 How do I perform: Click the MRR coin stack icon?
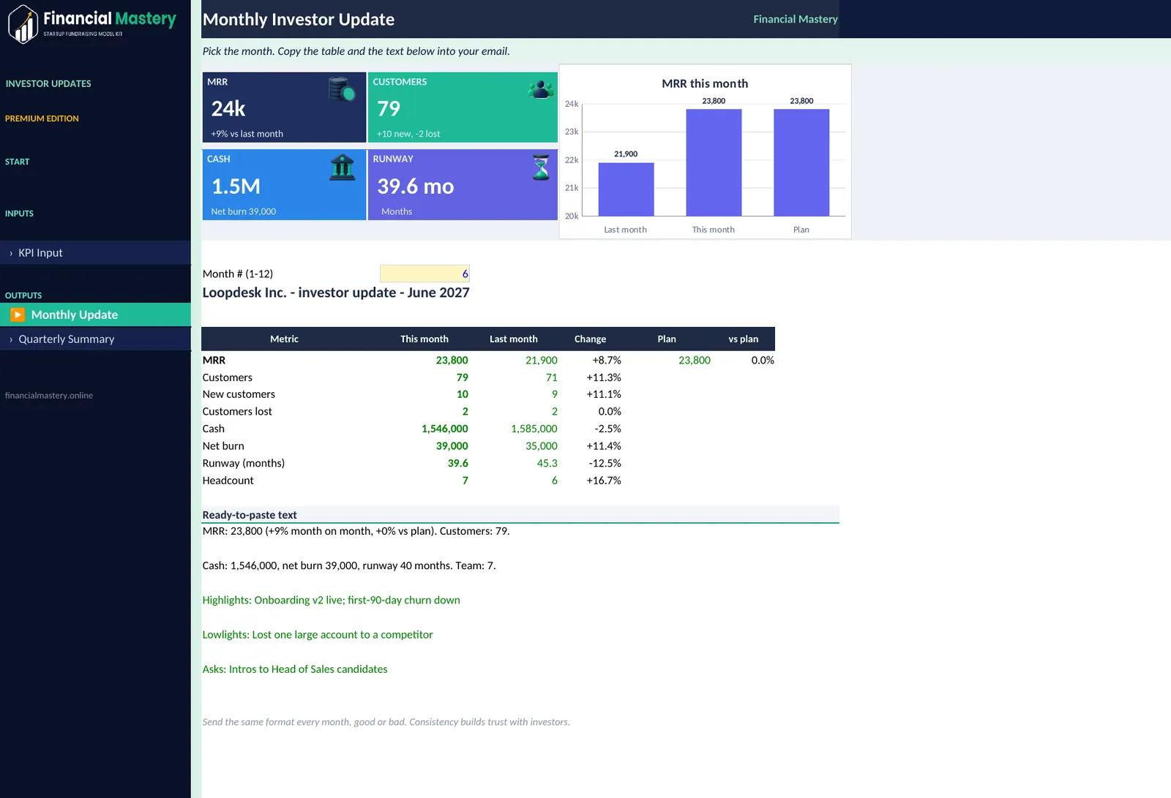click(342, 89)
